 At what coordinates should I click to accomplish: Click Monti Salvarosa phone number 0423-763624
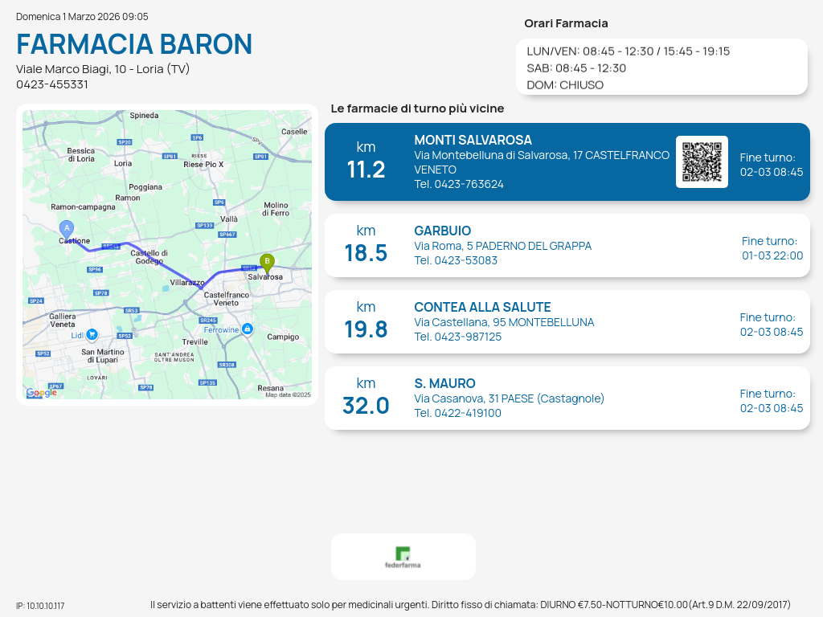click(x=459, y=184)
